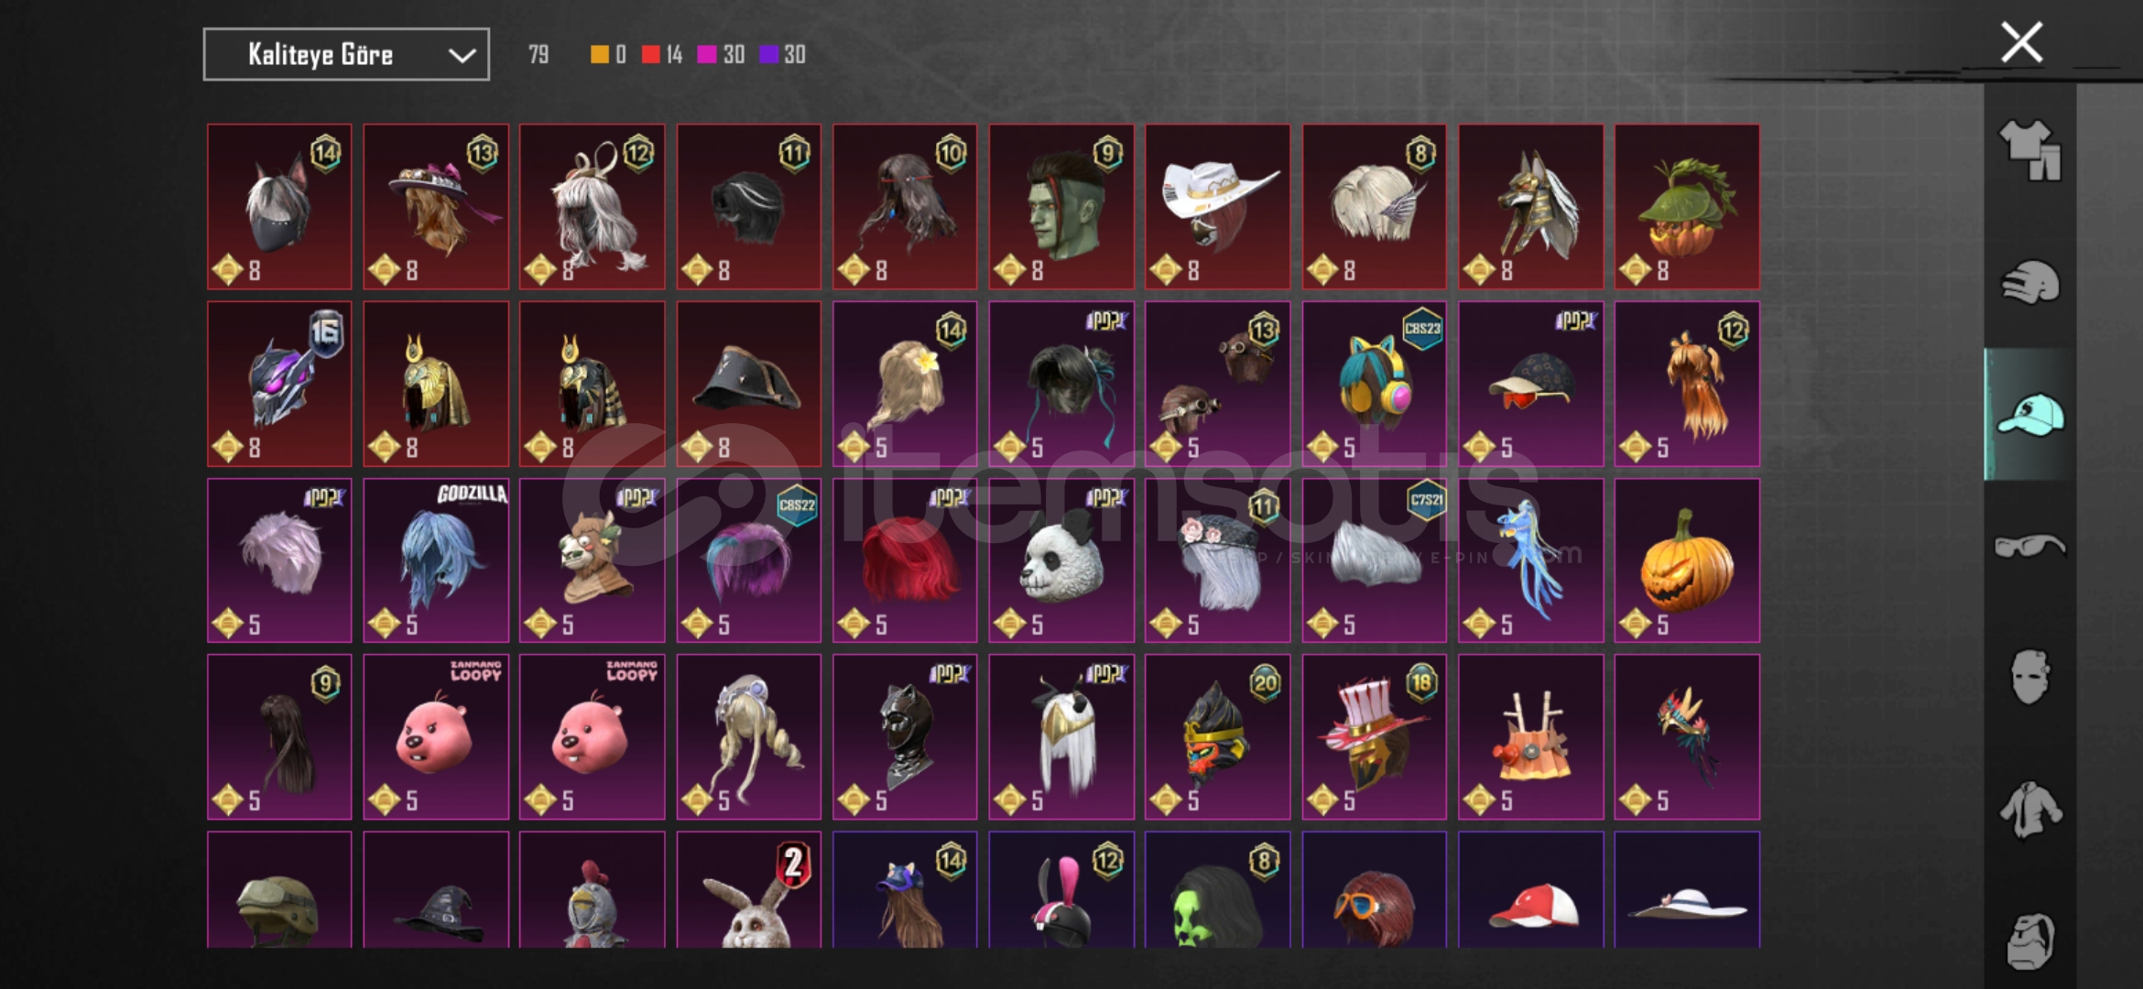Click the red quality swatch
The height and width of the screenshot is (989, 2143).
click(x=650, y=55)
